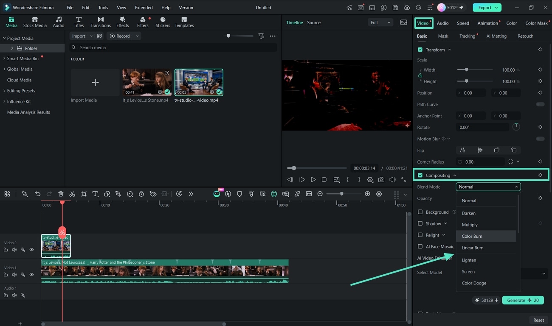Toggle the Path Curve switch
The height and width of the screenshot is (326, 552).
click(540, 104)
